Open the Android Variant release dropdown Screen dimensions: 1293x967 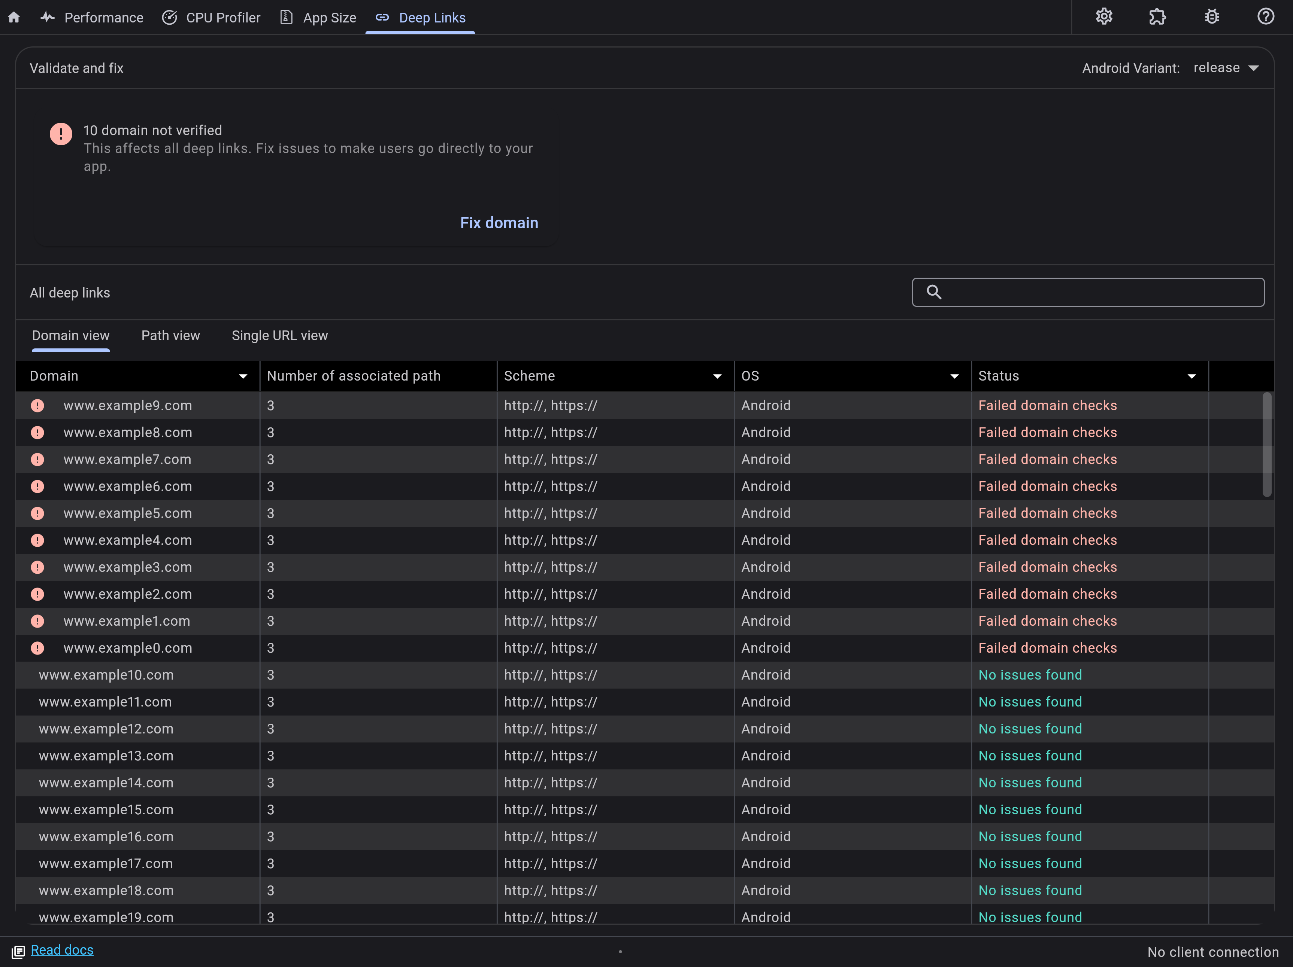pyautogui.click(x=1226, y=68)
